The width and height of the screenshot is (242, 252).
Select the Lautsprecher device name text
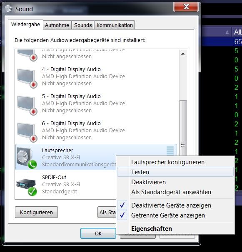[x=57, y=151]
